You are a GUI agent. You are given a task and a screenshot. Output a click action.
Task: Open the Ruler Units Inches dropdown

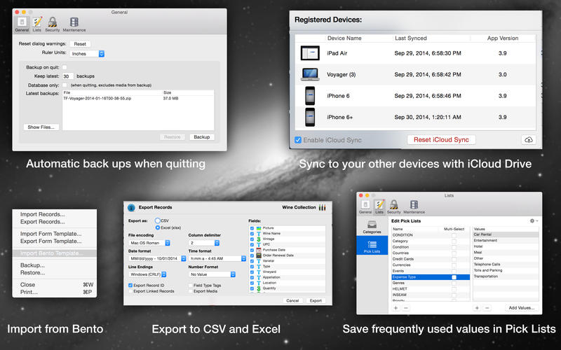click(87, 54)
